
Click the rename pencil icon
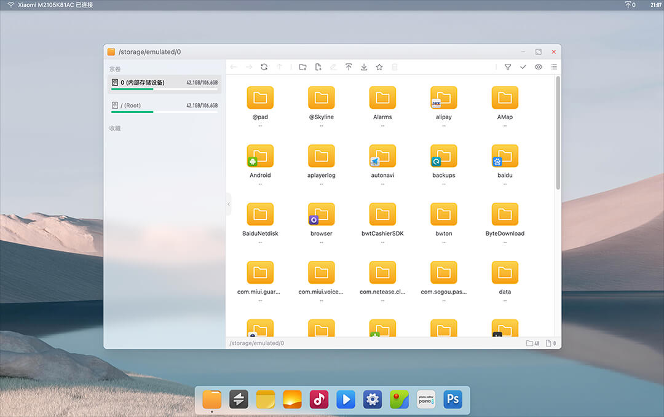[x=333, y=67]
